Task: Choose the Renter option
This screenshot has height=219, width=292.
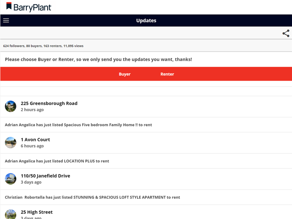Action: click(167, 74)
